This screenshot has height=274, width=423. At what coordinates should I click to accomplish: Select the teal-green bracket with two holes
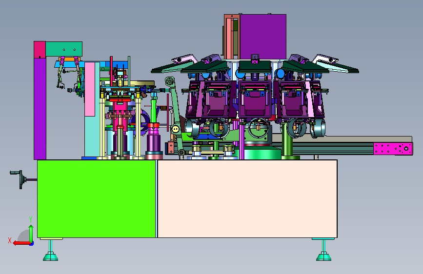[x=63, y=49]
